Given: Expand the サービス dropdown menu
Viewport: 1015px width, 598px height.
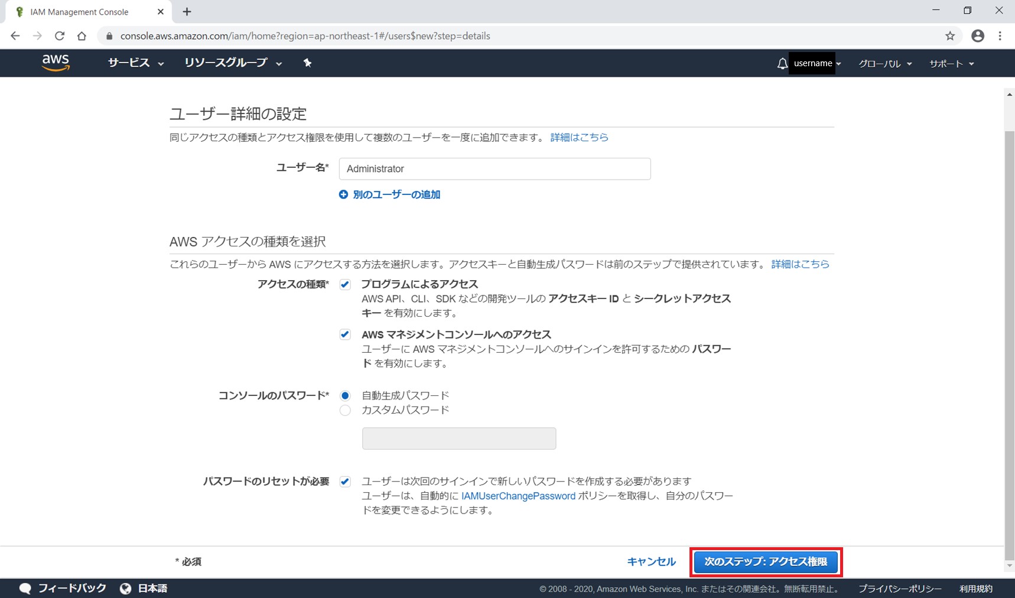Looking at the screenshot, I should pyautogui.click(x=135, y=63).
